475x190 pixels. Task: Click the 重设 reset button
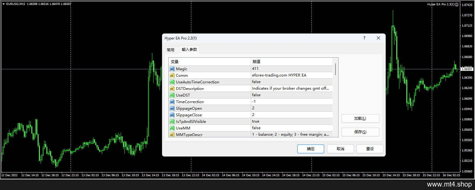coord(370,149)
